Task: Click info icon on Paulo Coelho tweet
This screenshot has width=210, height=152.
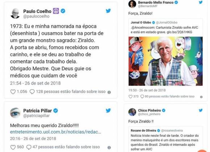Action: click(x=109, y=92)
